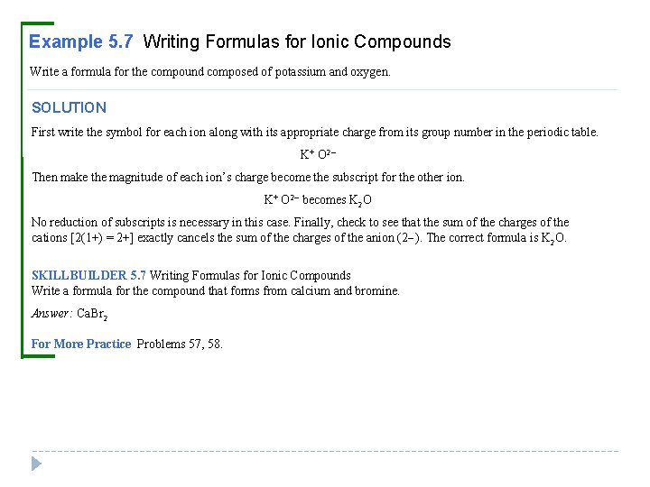Click the question about potassium and oxygen
The width and height of the screenshot is (650, 487).
210,72
